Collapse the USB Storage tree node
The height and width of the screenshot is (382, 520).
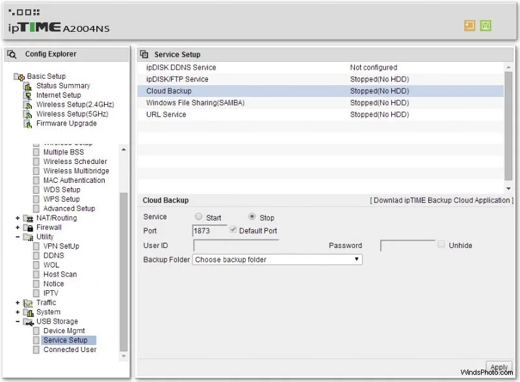[18, 321]
